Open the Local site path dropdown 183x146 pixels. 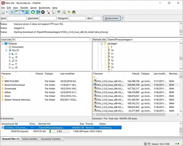pyautogui.click(x=90, y=40)
